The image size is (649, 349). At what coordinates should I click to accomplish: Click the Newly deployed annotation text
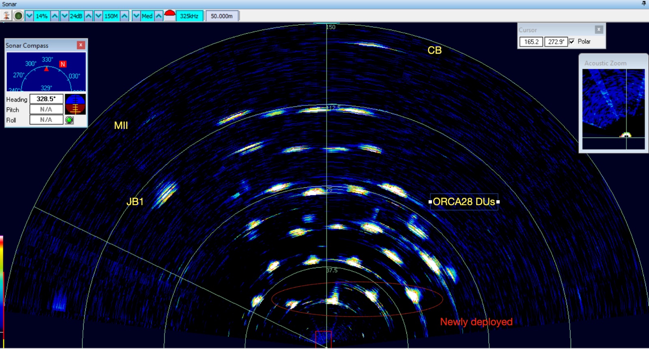click(476, 322)
